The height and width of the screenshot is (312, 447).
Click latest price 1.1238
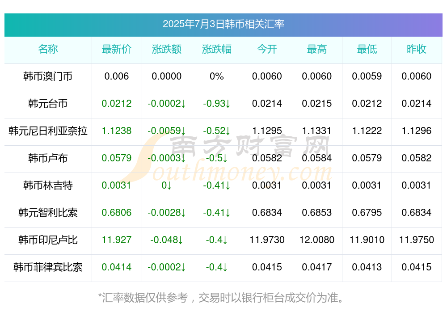point(117,131)
